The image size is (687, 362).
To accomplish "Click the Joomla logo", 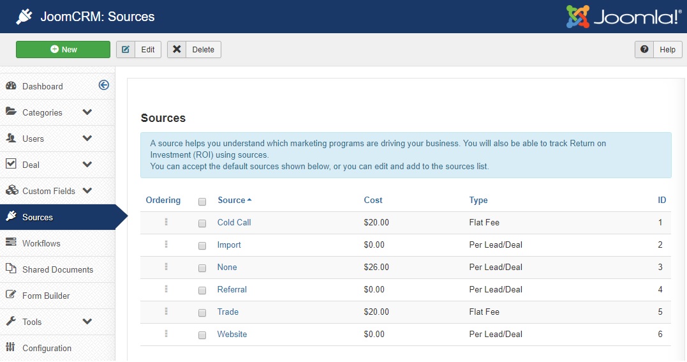I will [x=624, y=17].
